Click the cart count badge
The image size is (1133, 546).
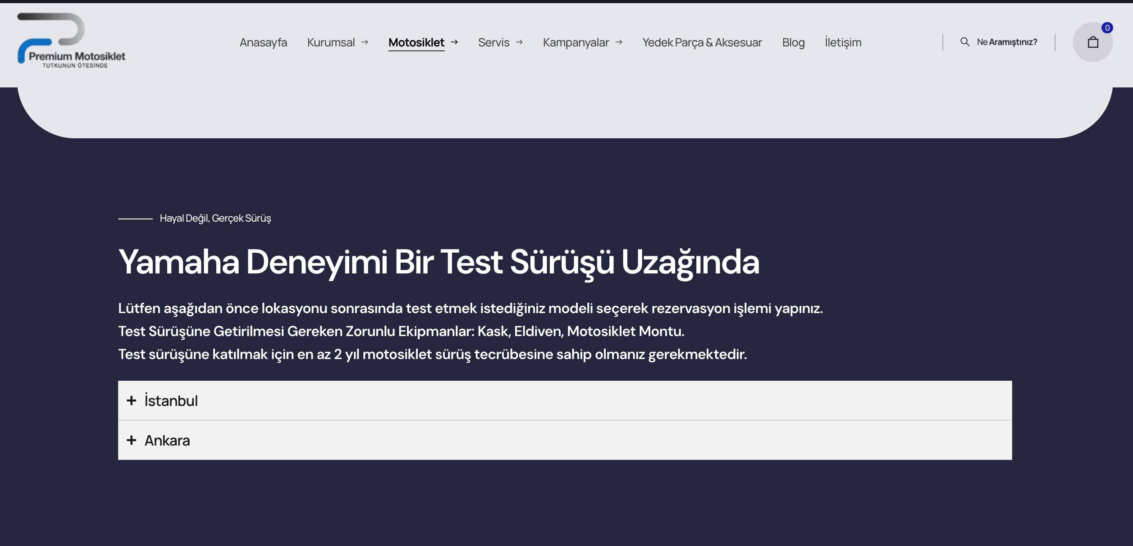click(1107, 28)
